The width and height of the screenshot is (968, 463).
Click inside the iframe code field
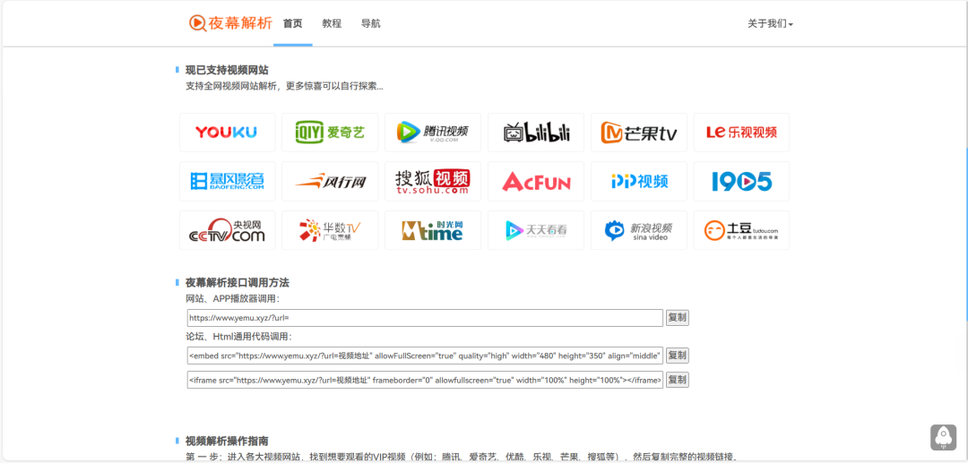[x=426, y=380]
